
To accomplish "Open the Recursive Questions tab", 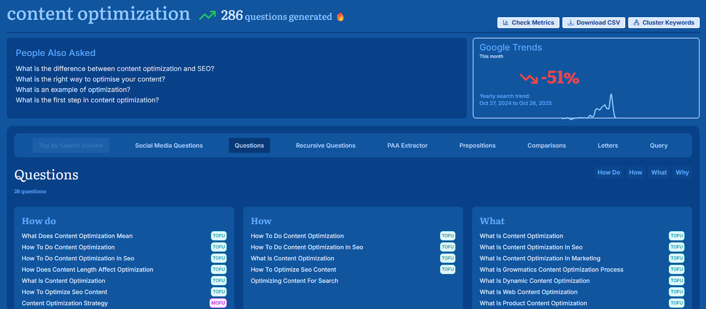I will (x=325, y=146).
